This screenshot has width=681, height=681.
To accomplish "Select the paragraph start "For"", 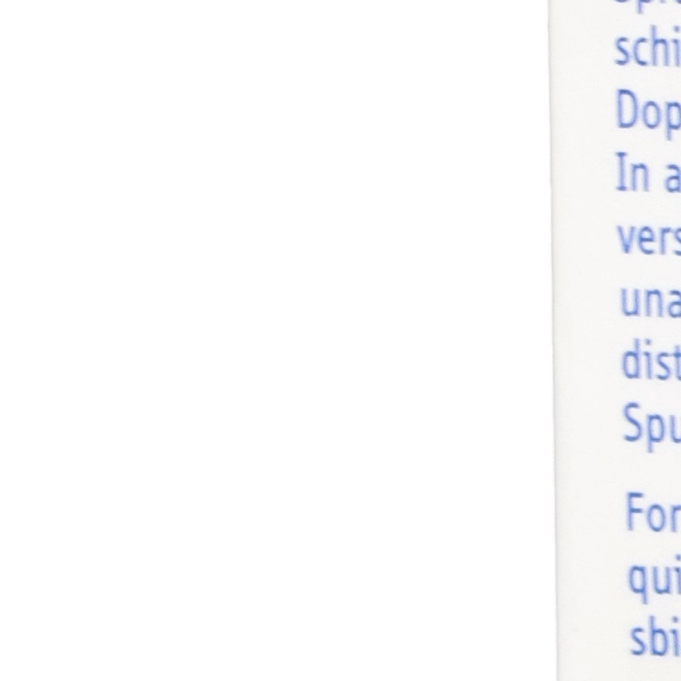I will pyautogui.click(x=654, y=512).
